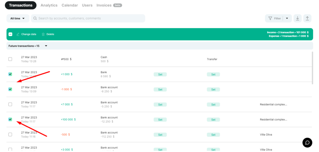
Task: Click the pencil icon beside Change data
Action: (18, 34)
